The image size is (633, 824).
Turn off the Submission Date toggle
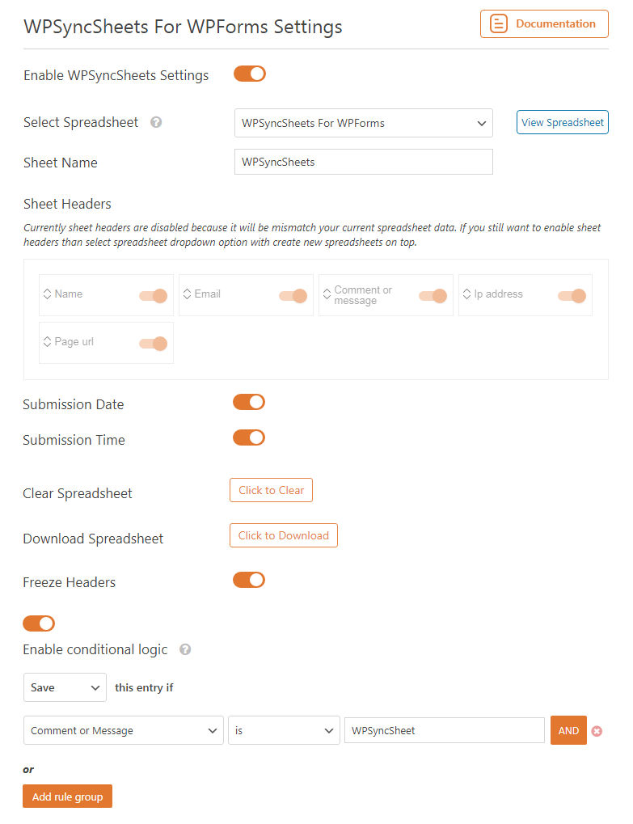(x=249, y=402)
